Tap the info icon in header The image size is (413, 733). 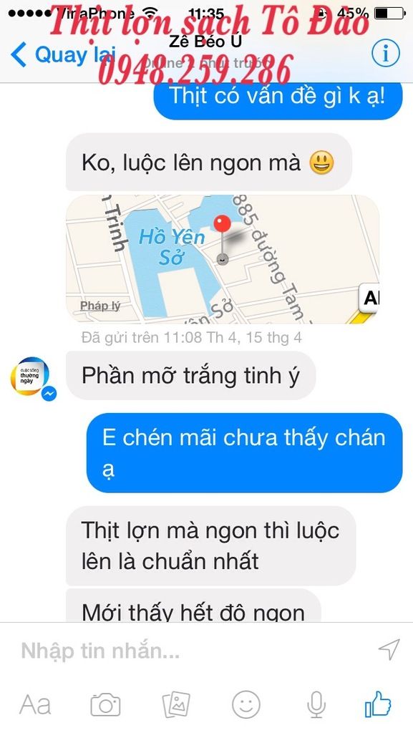coord(385,54)
